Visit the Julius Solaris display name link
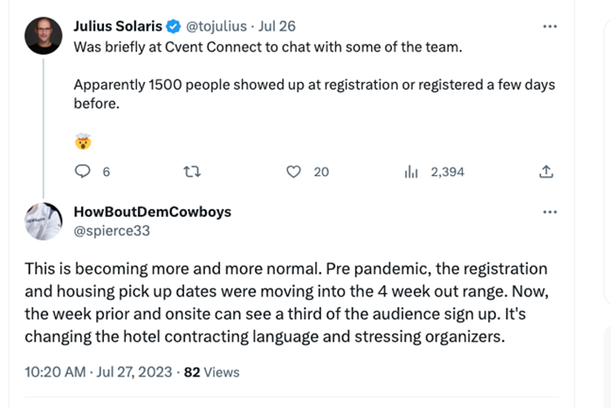The height and width of the screenshot is (408, 611). (x=118, y=26)
